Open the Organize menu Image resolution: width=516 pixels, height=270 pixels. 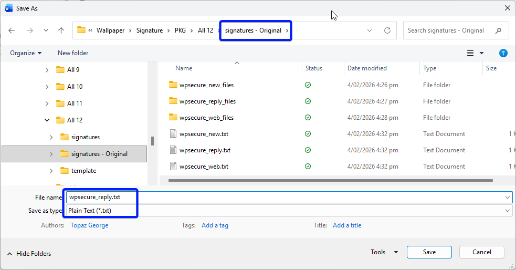tap(26, 53)
